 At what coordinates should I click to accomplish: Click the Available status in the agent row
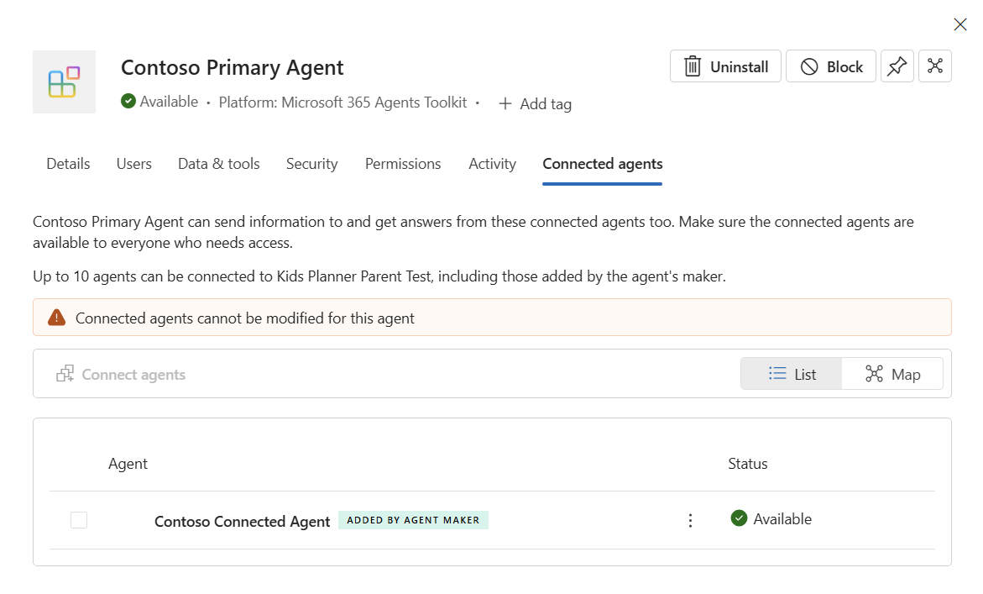click(771, 518)
